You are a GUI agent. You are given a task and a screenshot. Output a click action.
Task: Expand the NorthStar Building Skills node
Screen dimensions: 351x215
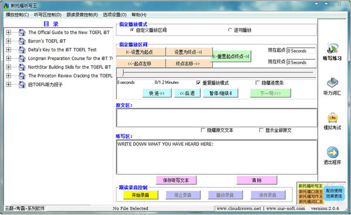[9, 67]
